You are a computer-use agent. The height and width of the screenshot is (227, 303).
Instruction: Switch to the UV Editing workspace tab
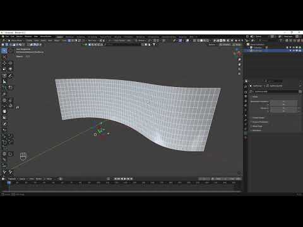(x=92, y=37)
